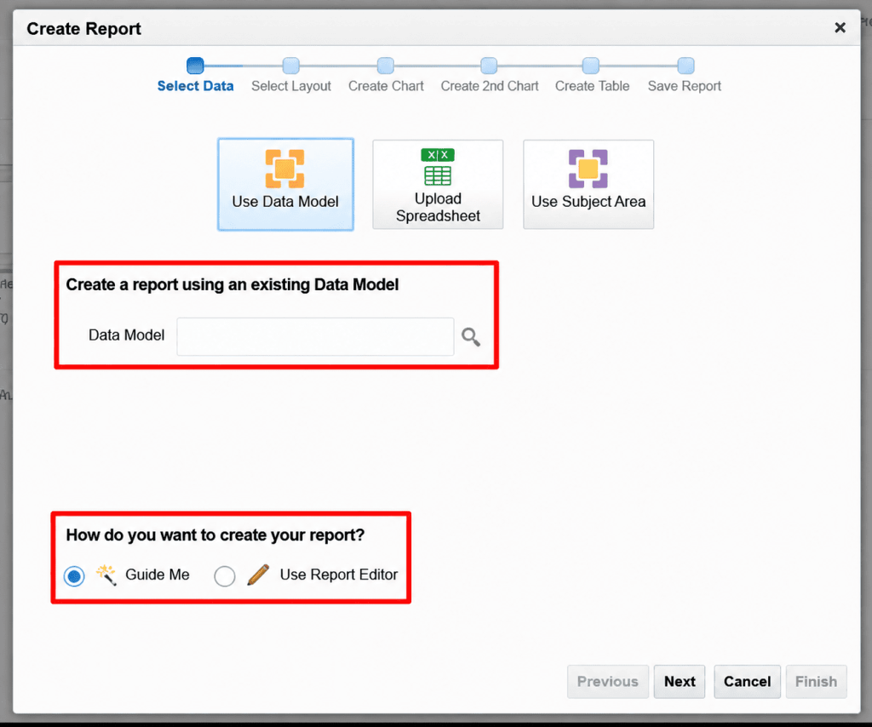Choose the Upload Spreadsheet option
Screen dimensions: 872x727
pyautogui.click(x=438, y=184)
